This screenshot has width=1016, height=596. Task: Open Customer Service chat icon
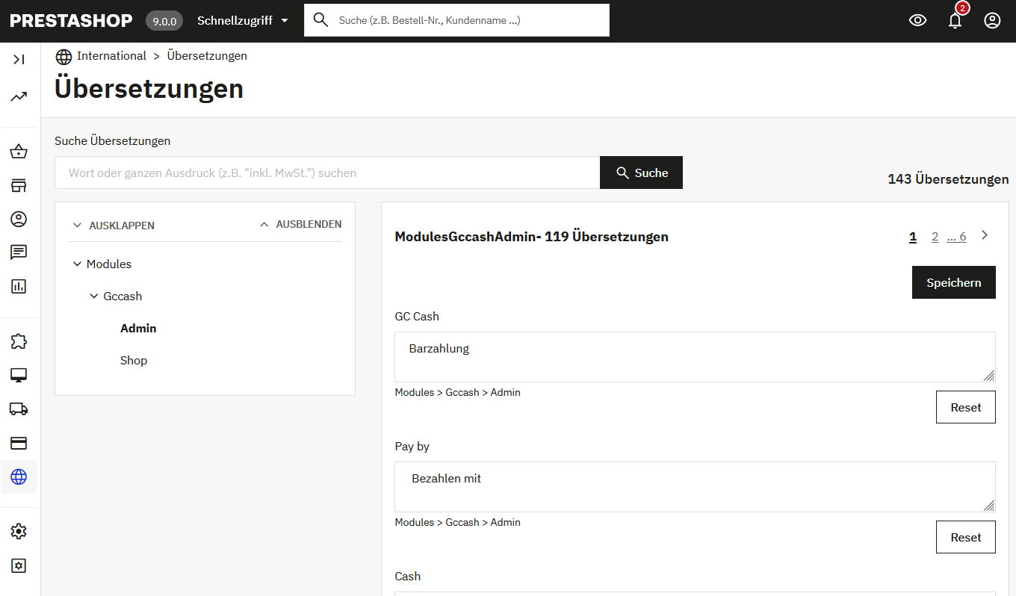point(19,252)
